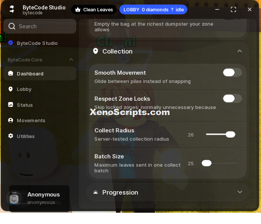Click the ByteCode Core group label

click(25, 60)
